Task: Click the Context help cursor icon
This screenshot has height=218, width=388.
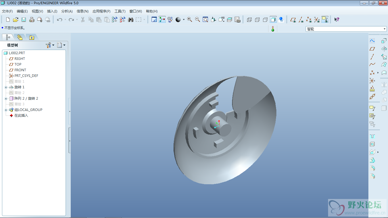Action: [x=337, y=20]
